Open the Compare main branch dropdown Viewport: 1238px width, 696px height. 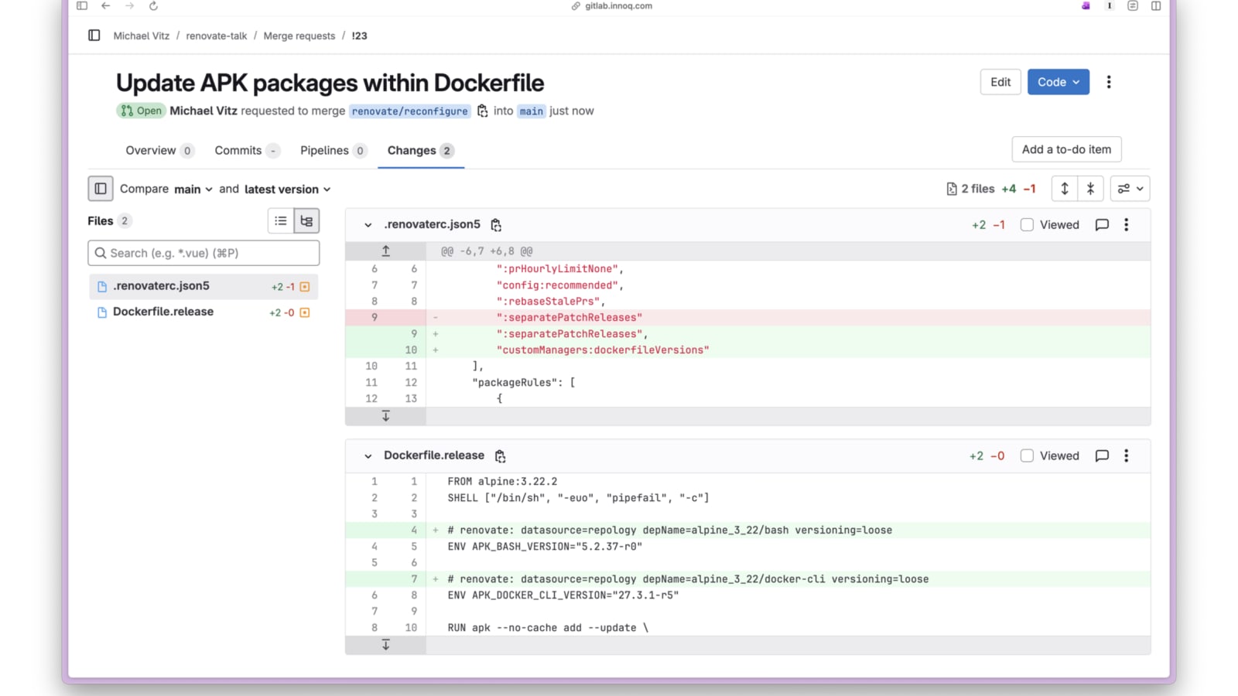click(193, 189)
